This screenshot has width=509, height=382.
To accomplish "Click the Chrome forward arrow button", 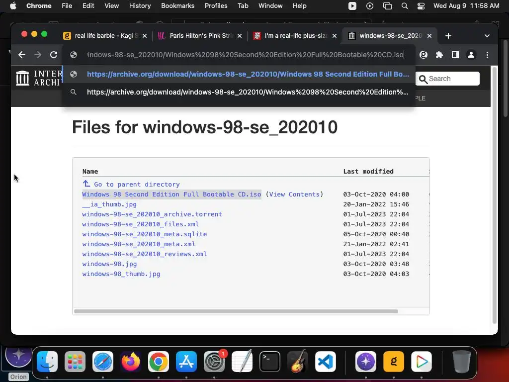I will [x=38, y=55].
